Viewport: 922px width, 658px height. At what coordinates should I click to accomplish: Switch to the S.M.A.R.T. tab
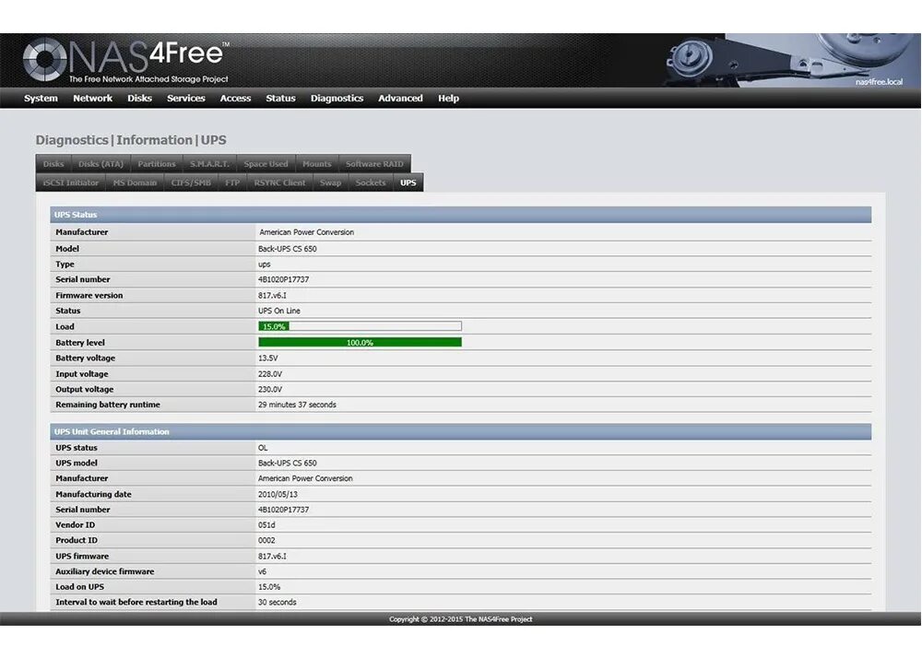click(209, 164)
